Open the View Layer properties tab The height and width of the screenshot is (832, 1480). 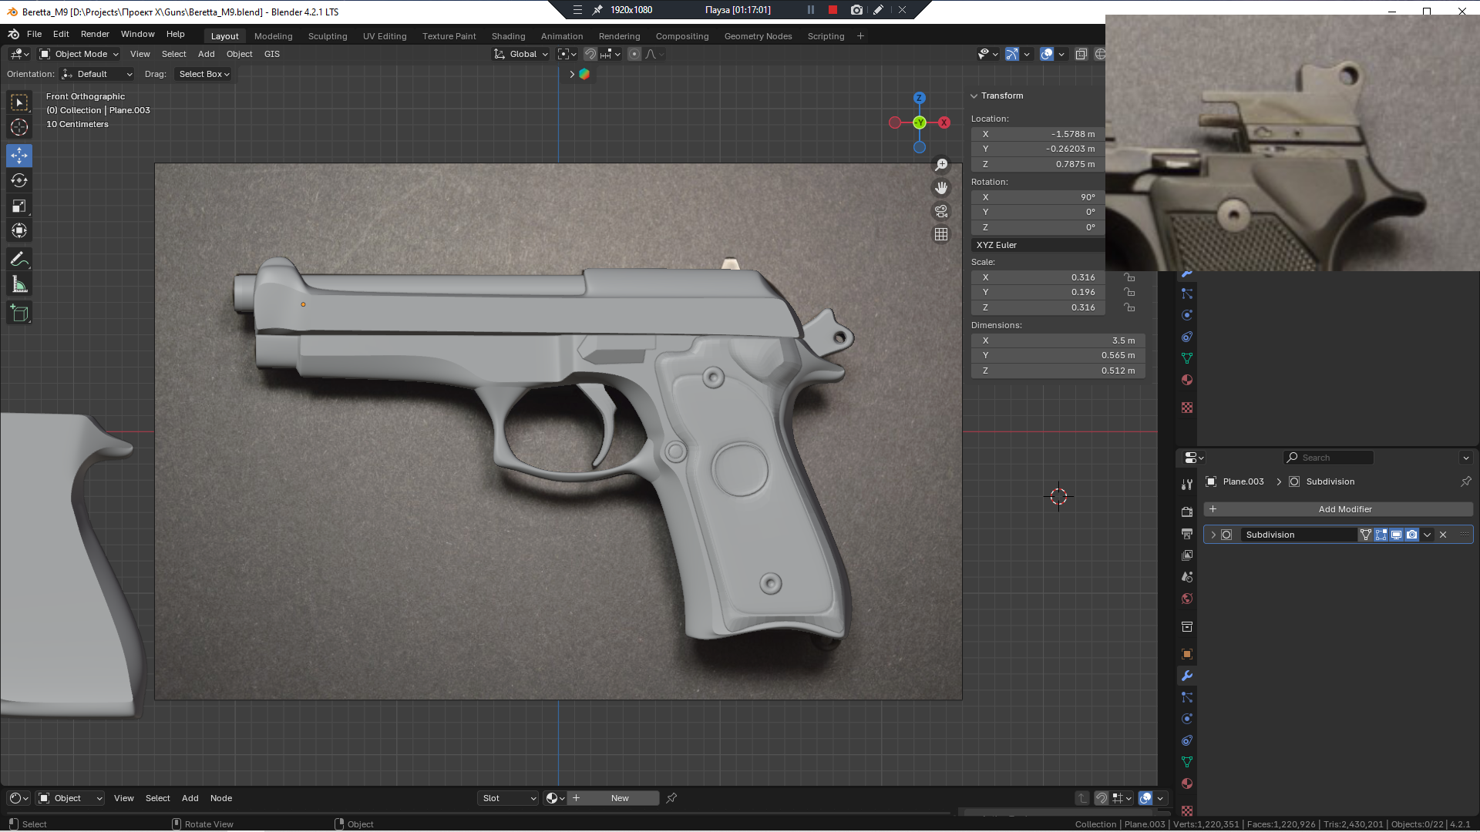(x=1187, y=555)
